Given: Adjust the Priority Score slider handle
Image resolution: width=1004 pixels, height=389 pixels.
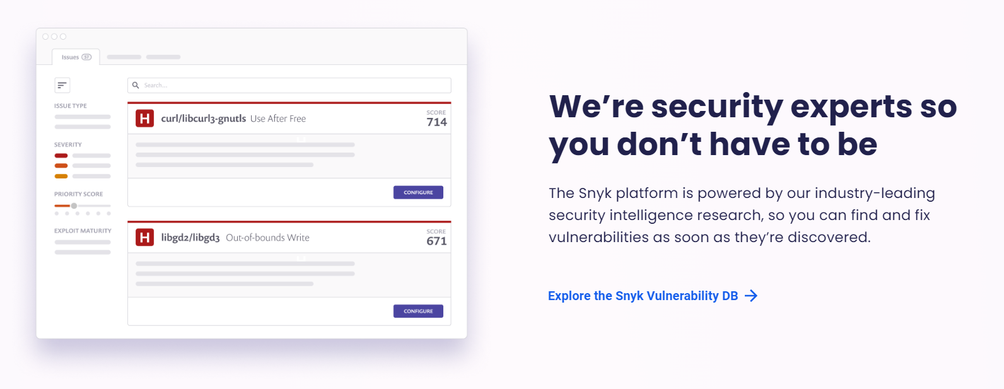Looking at the screenshot, I should coord(74,206).
